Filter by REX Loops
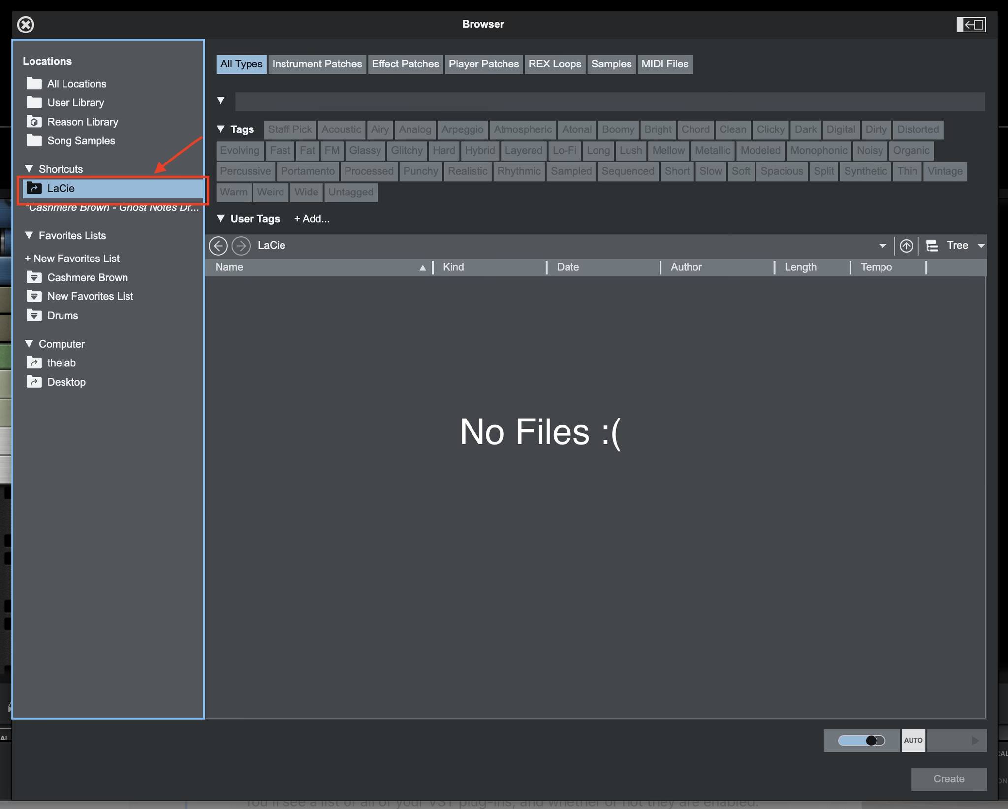Viewport: 1008px width, 809px height. coord(555,64)
